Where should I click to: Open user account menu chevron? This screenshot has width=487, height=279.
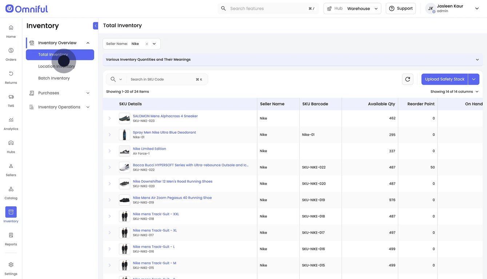pyautogui.click(x=477, y=8)
